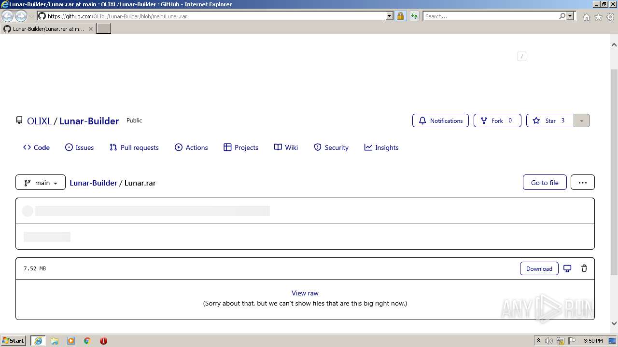
Task: Click the 7.52 MB file size text
Action: click(x=35, y=268)
